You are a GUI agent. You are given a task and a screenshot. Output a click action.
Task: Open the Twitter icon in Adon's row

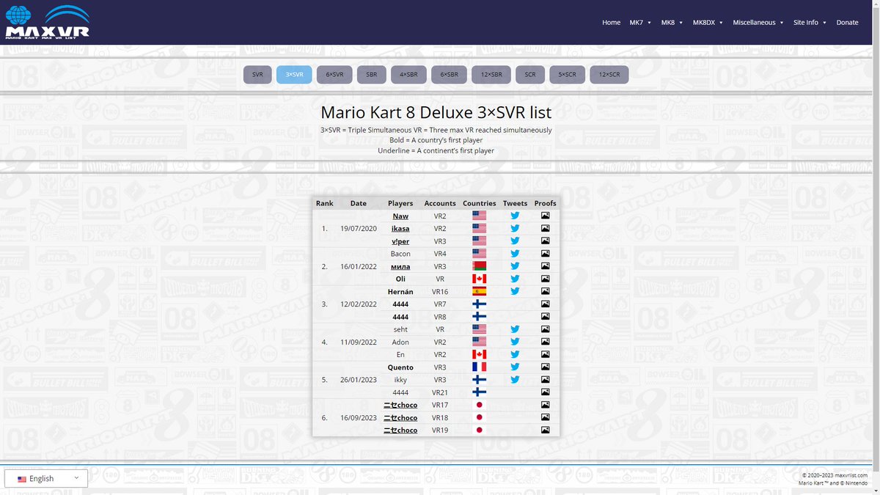[515, 342]
